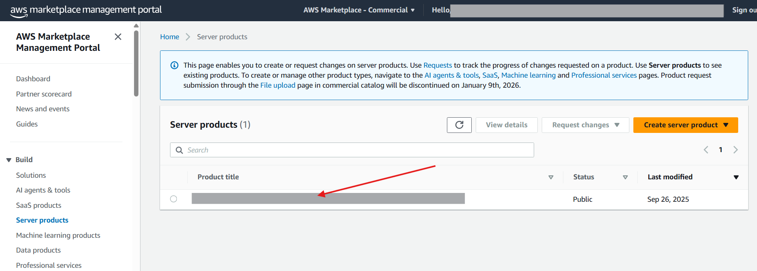Open Guides in the sidebar
Image resolution: width=757 pixels, height=271 pixels.
[x=27, y=124]
